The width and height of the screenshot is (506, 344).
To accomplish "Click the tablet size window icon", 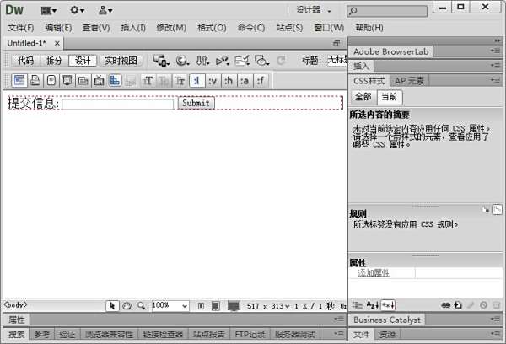I will click(216, 305).
